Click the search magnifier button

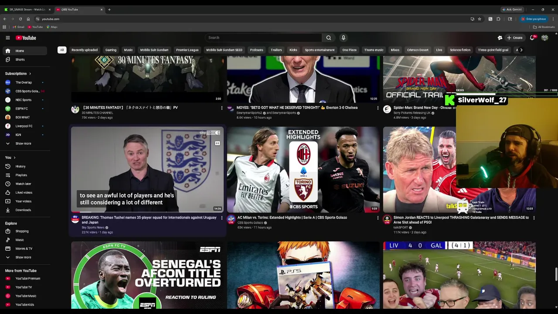[329, 38]
